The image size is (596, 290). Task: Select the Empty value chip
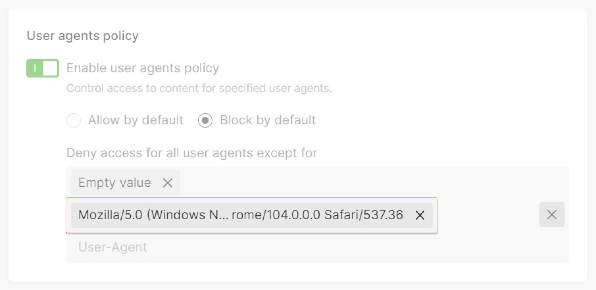point(114,183)
